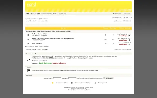Click Aktuelle Zeit date text

coord(122,18)
